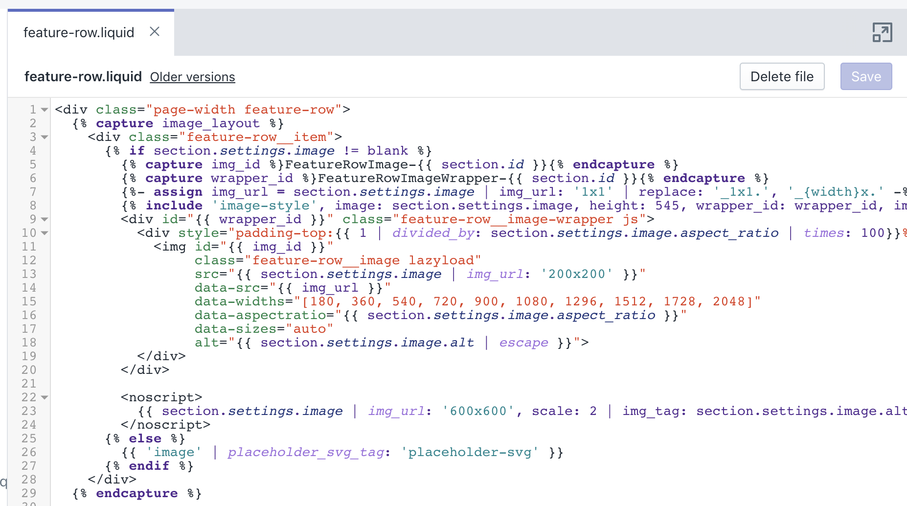The width and height of the screenshot is (907, 506).
Task: Click line number 5 in the gutter
Action: pyautogui.click(x=33, y=164)
